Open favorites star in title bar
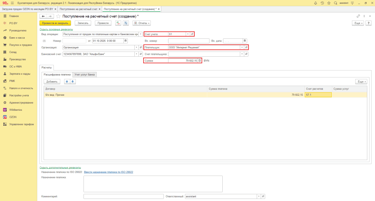 pyautogui.click(x=329, y=3)
